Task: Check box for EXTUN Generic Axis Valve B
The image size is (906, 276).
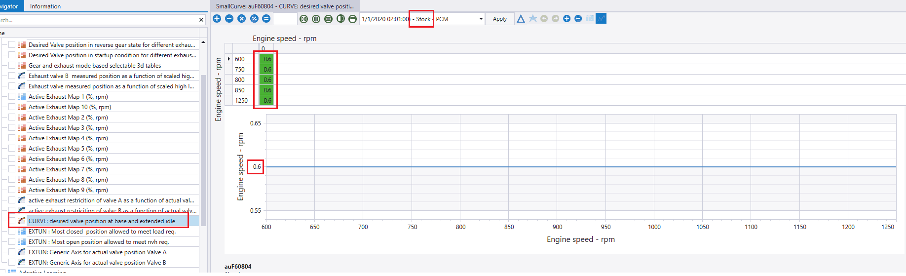Action: (12, 262)
